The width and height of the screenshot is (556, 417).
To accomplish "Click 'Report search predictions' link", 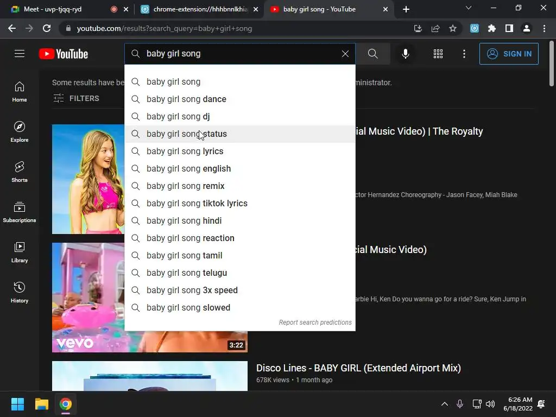I will pyautogui.click(x=315, y=323).
